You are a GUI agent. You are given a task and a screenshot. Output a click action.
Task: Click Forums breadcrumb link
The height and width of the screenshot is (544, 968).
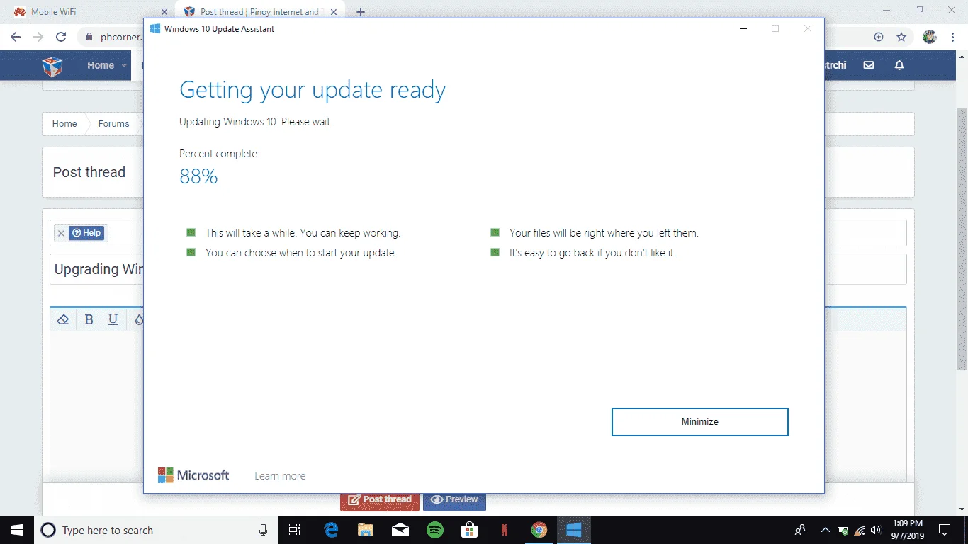click(113, 123)
